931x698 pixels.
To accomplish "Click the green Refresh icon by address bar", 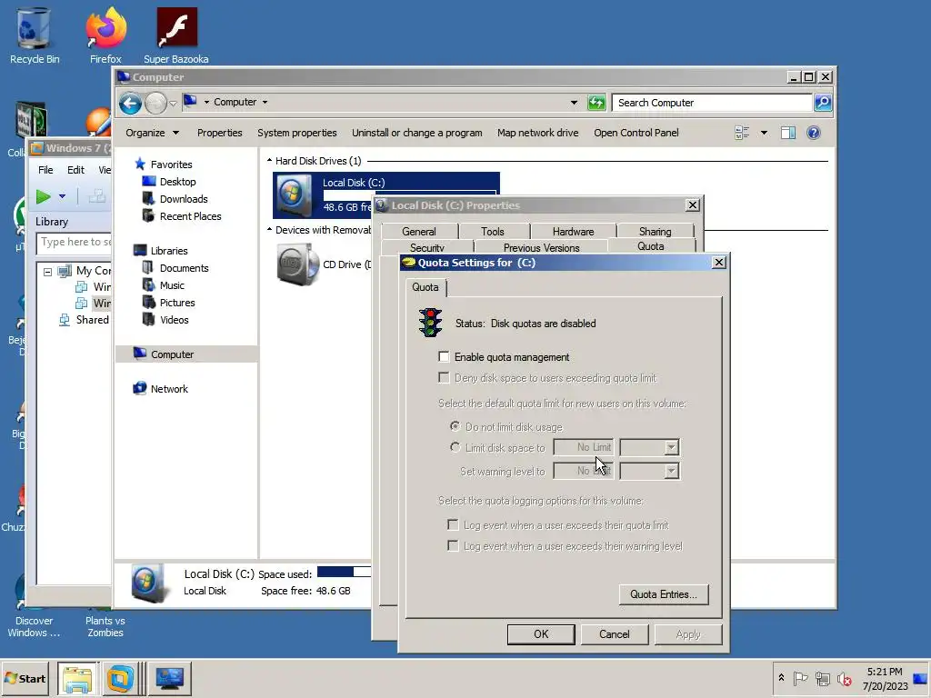I will pos(596,103).
